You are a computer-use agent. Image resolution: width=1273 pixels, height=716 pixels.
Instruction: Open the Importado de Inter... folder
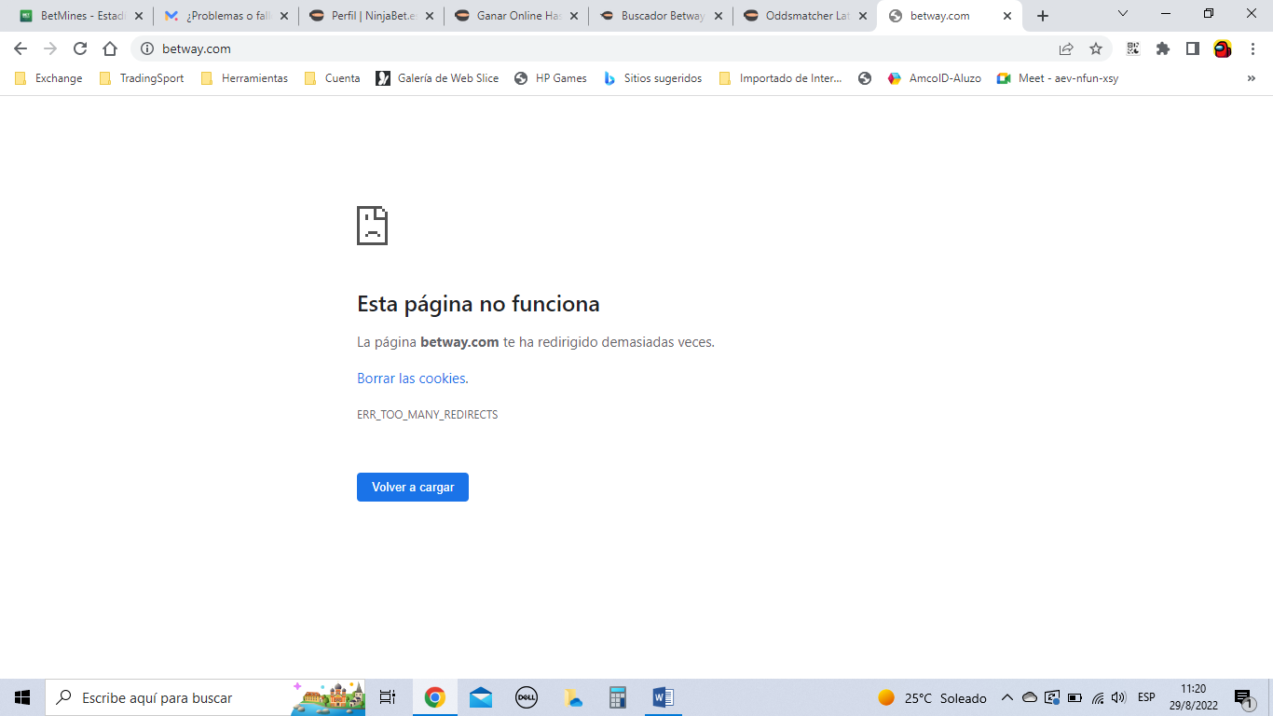(781, 78)
